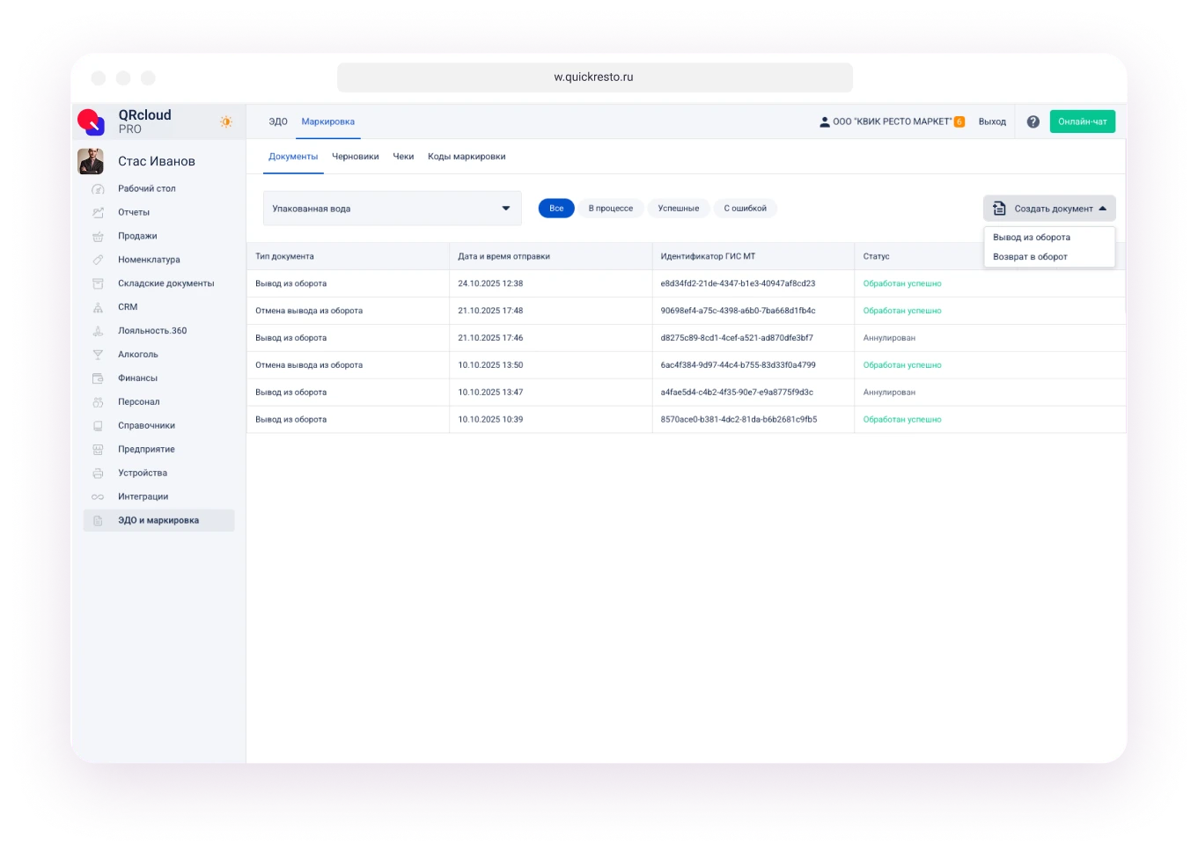Click the Рабочий стол sidebar icon
Screen dimensions: 1198x852
pos(99,188)
